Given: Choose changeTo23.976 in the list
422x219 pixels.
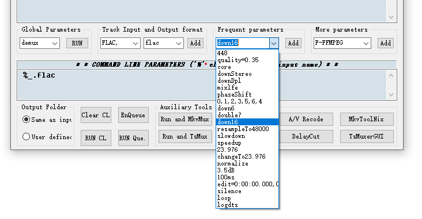Looking at the screenshot, I should (x=247, y=156).
